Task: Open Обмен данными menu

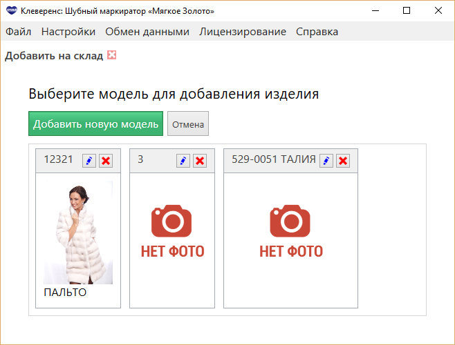Action: click(147, 32)
